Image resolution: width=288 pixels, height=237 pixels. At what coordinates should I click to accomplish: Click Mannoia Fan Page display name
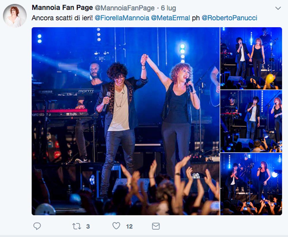62,8
